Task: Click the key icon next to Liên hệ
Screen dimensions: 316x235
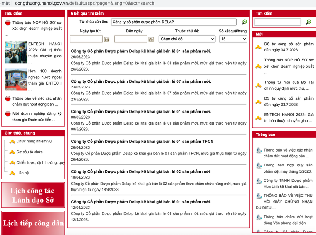Action: pos(12,173)
